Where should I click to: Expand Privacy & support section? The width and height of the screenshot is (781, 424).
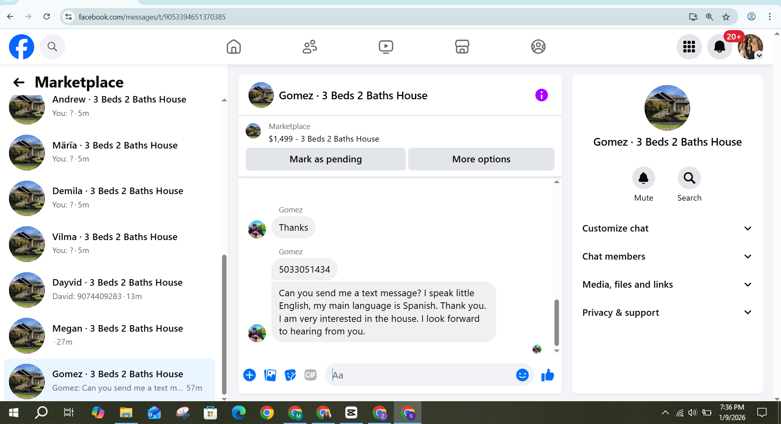point(667,313)
